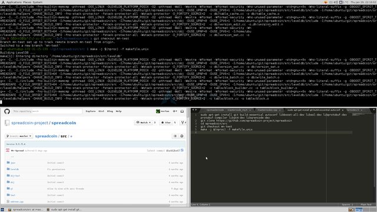The image size is (377, 212).
Task: Click the repository book icon beside spreadcoin-project
Action: point(7,123)
